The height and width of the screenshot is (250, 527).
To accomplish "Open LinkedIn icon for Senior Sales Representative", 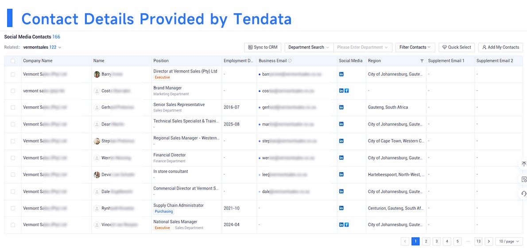I will point(341,107).
